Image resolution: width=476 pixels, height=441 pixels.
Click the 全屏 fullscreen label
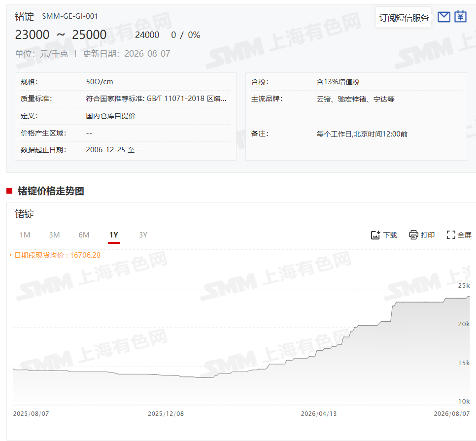coord(465,235)
